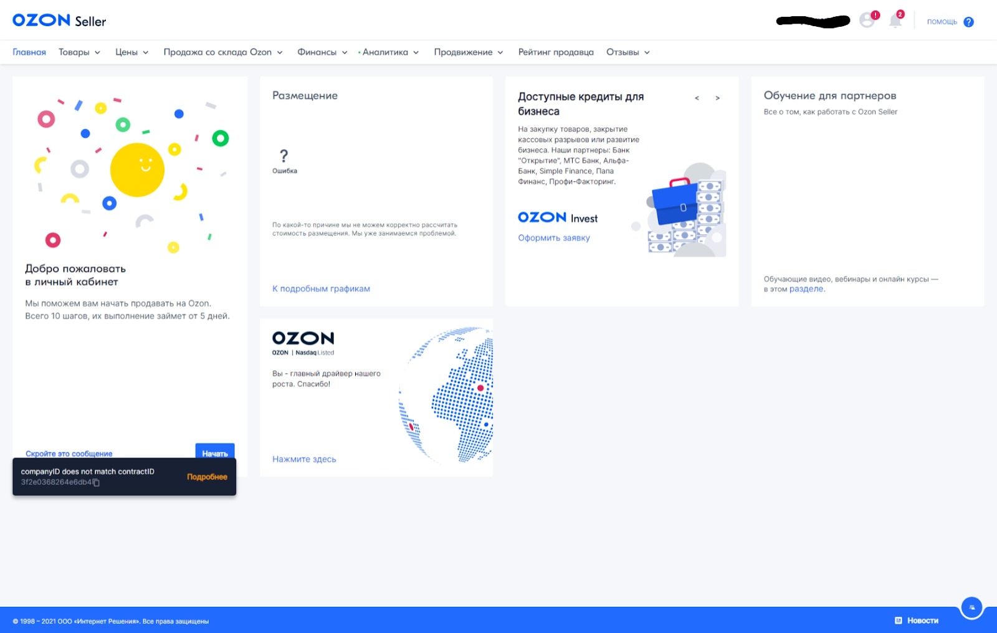Click 'Добро пожаловать в личный кабинет' heading
Screen dimensions: 997x633
75,275
